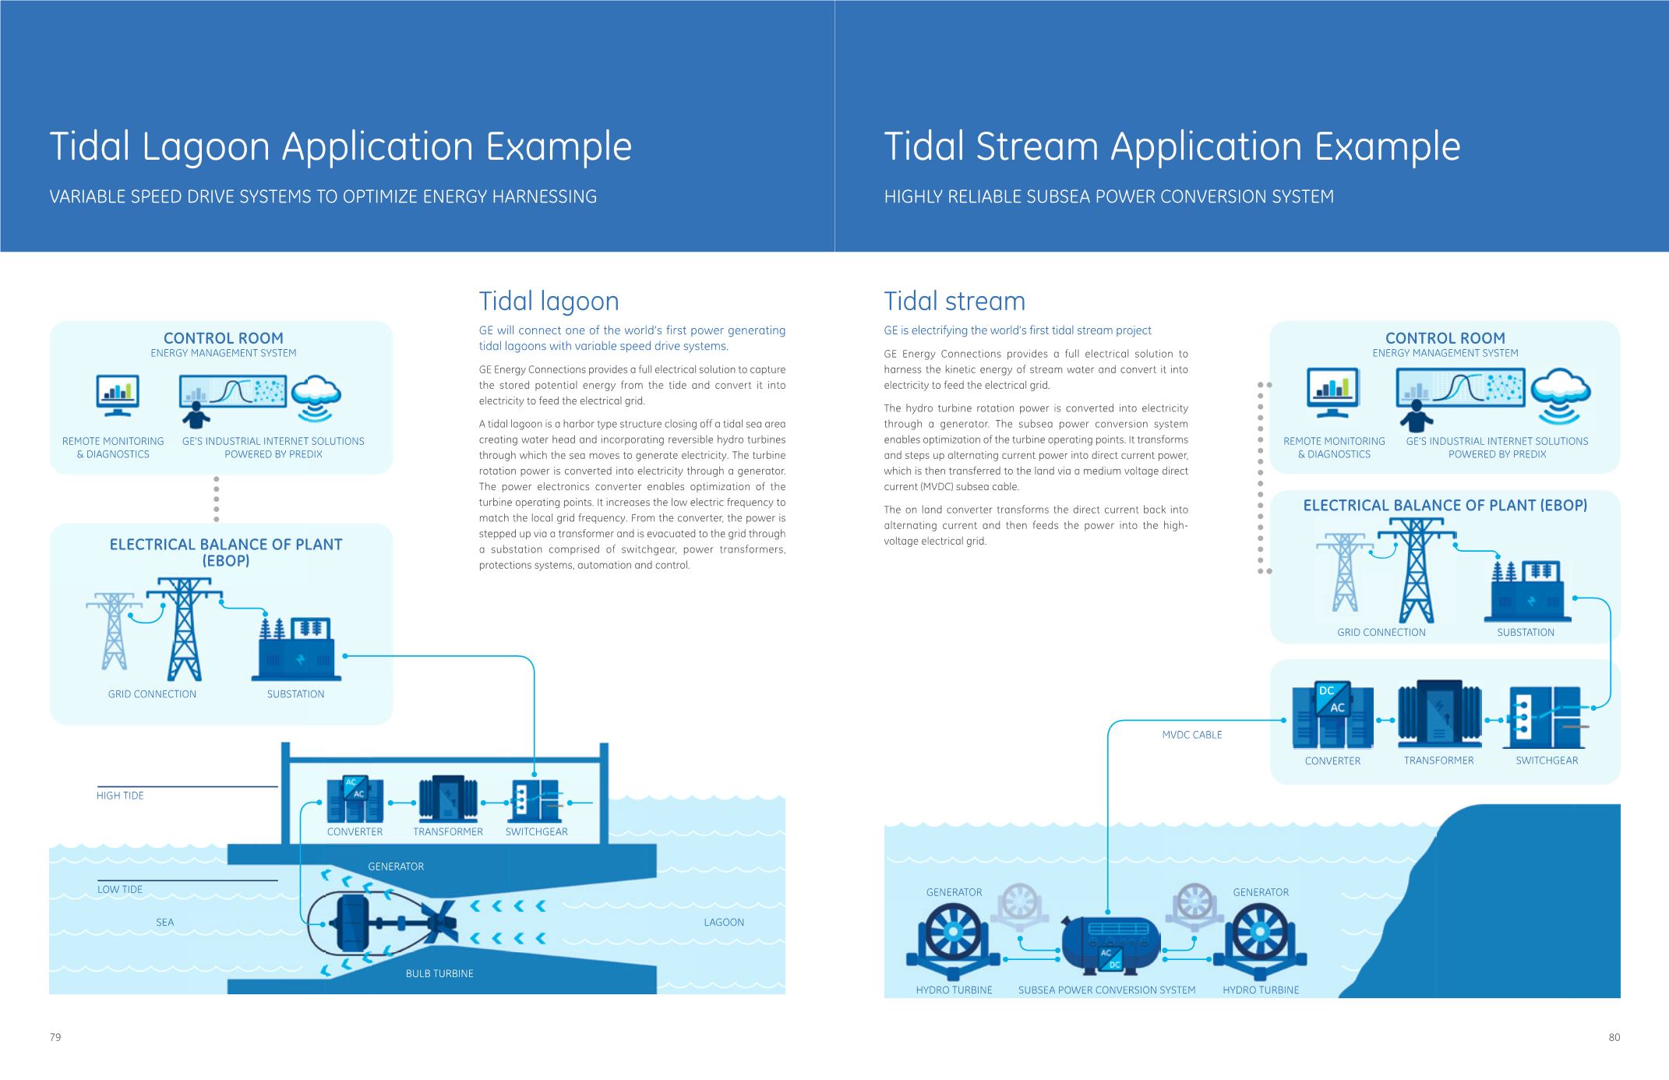The width and height of the screenshot is (1669, 1080).
Task: Click the cloud signal icon on Tidal Stream page
Action: coord(1560,396)
